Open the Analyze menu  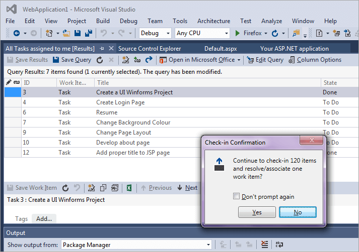click(271, 21)
